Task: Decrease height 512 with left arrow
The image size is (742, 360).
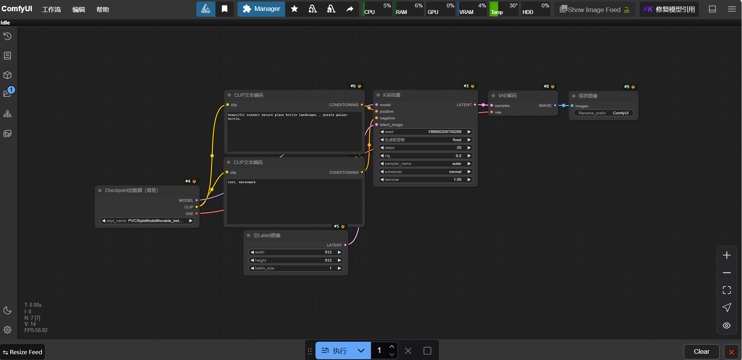Action: [x=252, y=260]
